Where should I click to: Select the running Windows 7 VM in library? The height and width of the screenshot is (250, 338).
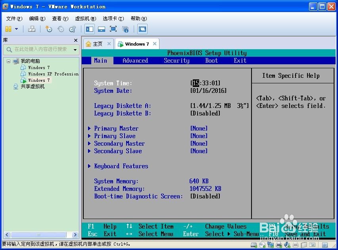[x=39, y=80]
